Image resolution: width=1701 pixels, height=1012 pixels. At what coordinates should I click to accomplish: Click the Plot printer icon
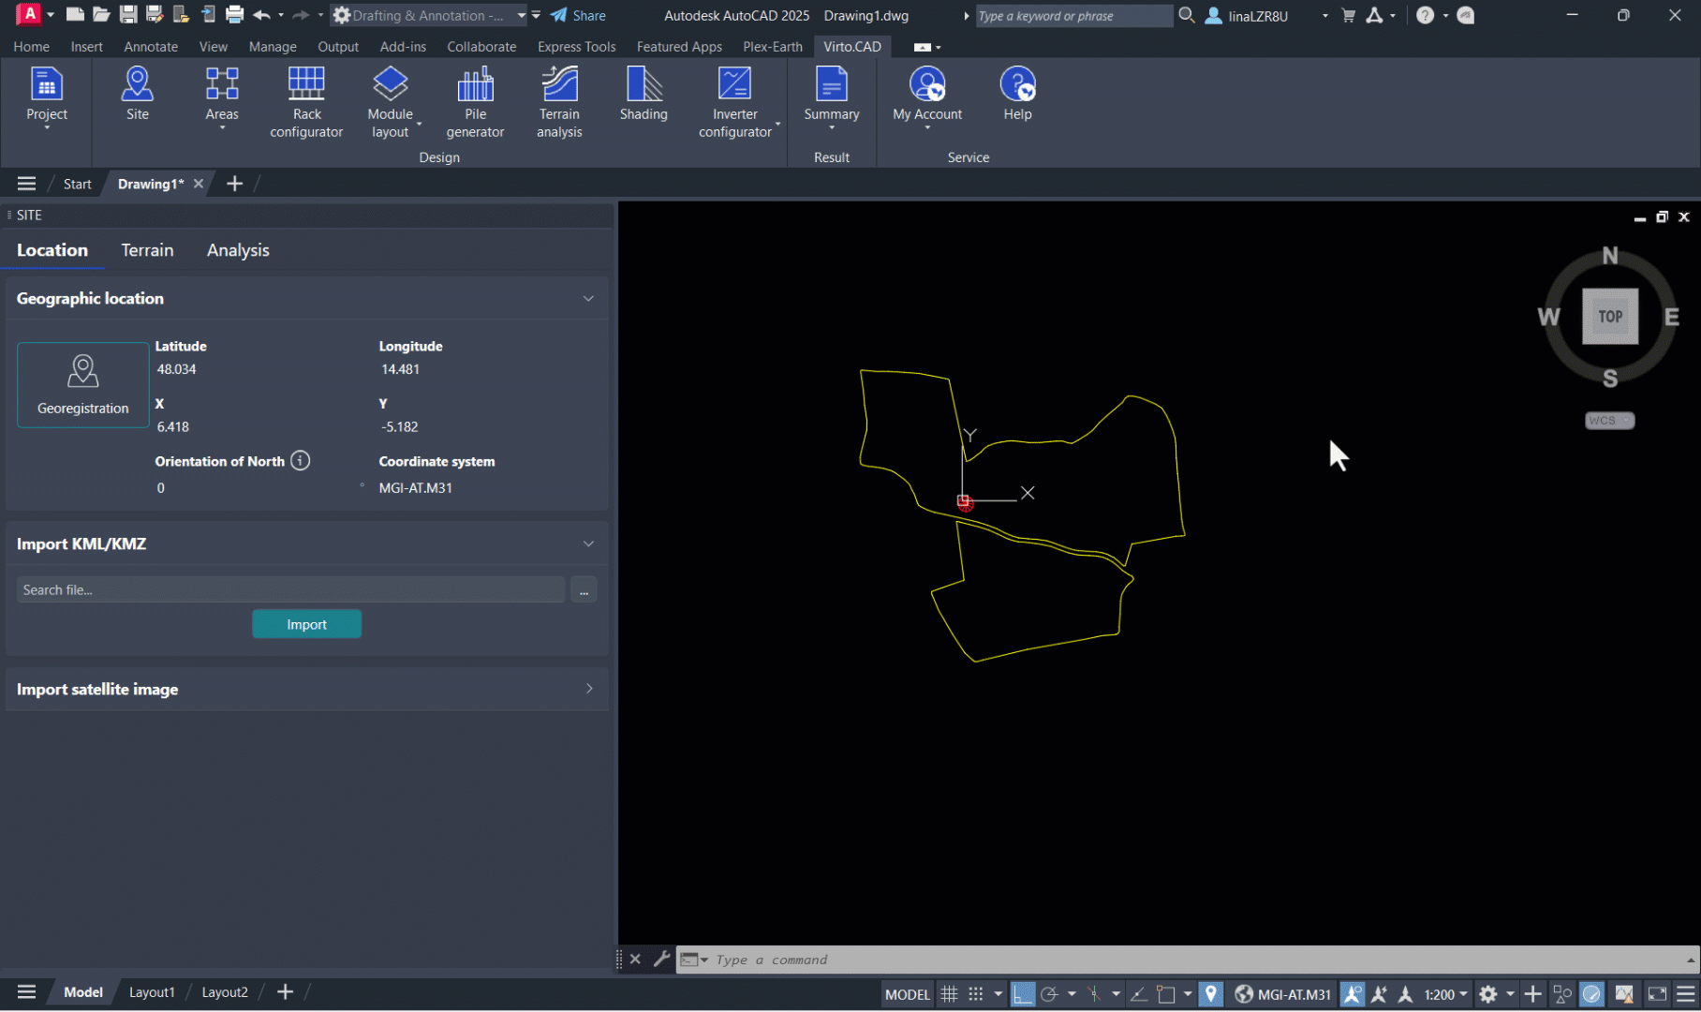(235, 15)
